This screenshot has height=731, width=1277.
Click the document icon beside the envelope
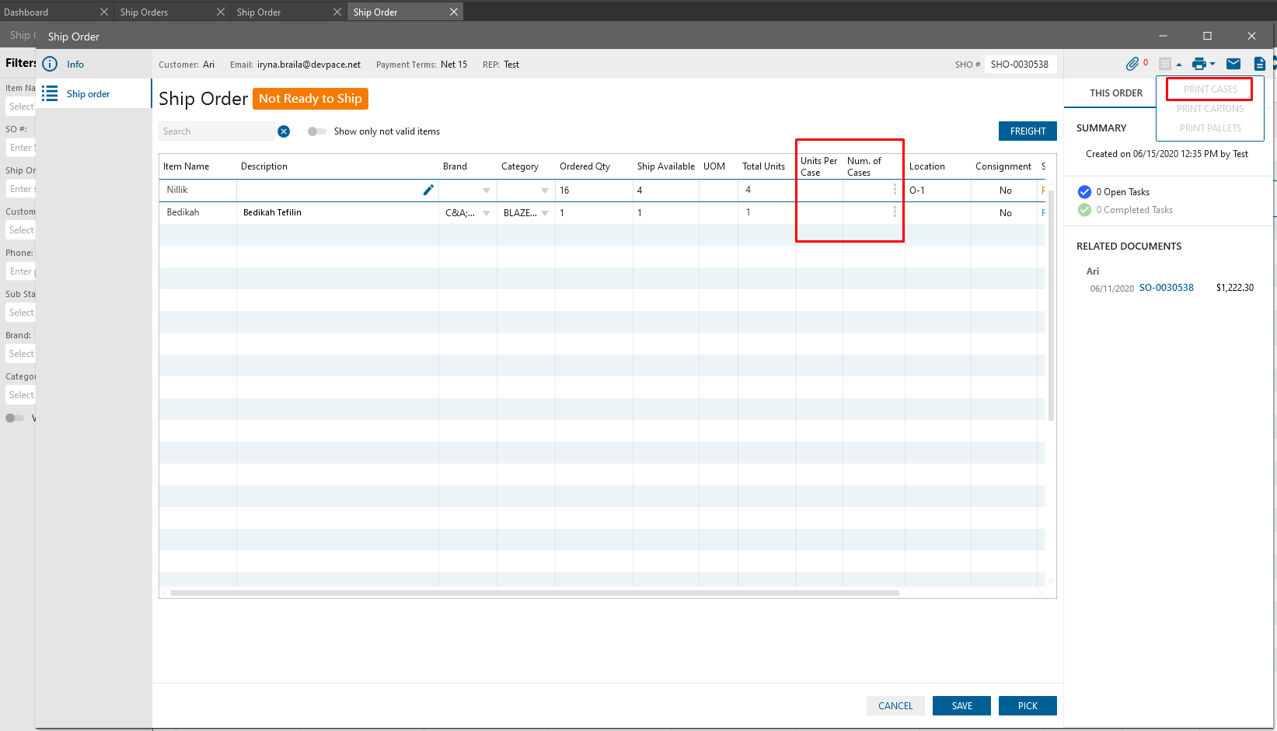[x=1260, y=64]
